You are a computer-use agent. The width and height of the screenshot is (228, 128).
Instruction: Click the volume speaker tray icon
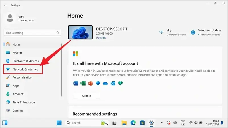click(x=196, y=123)
